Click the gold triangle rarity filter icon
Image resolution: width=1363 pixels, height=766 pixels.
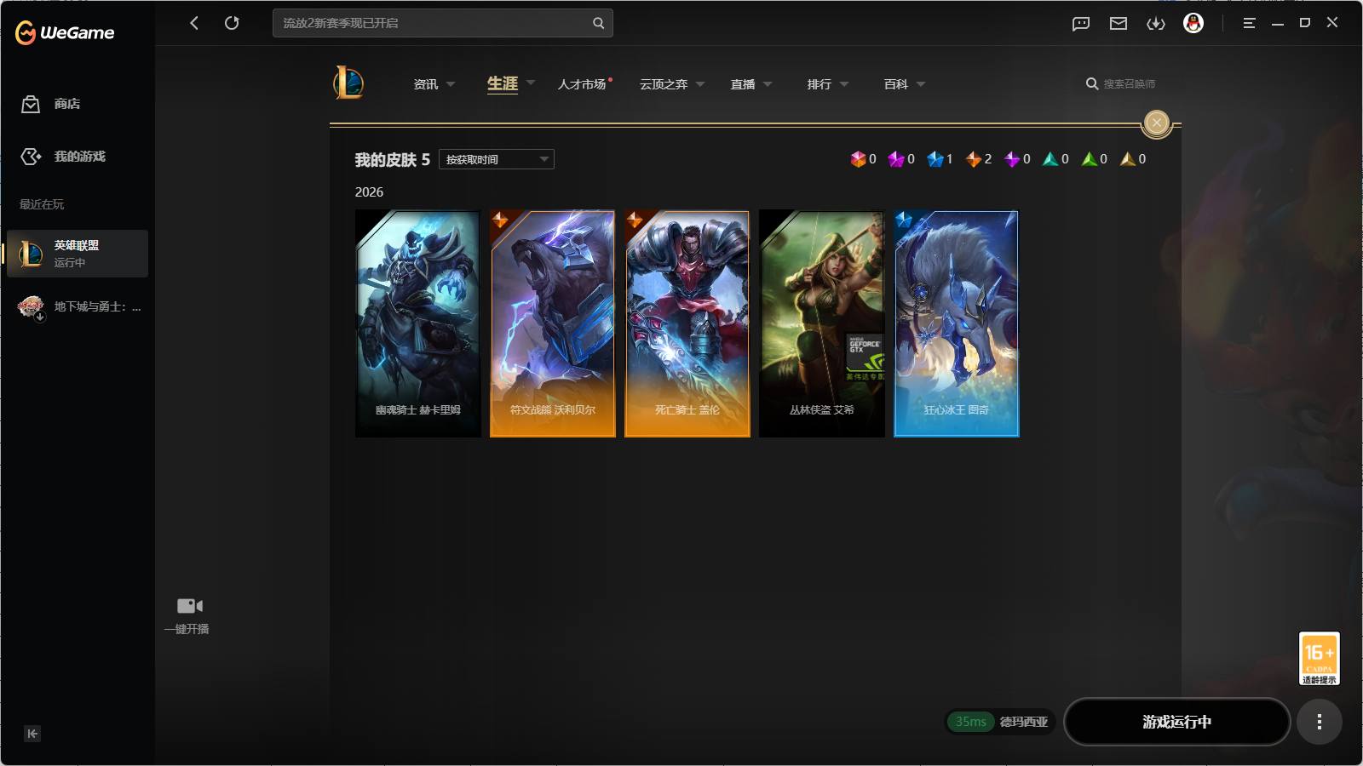pos(1128,159)
